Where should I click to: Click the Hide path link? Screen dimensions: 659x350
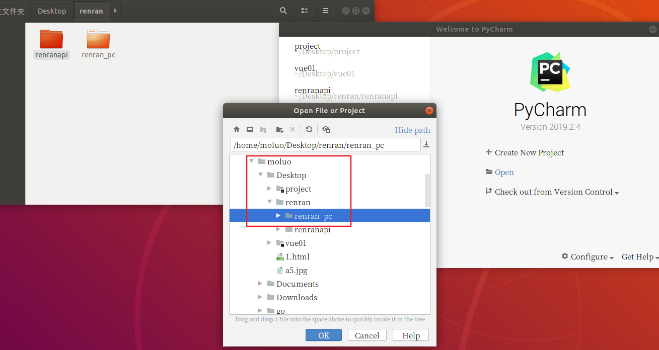pos(412,130)
